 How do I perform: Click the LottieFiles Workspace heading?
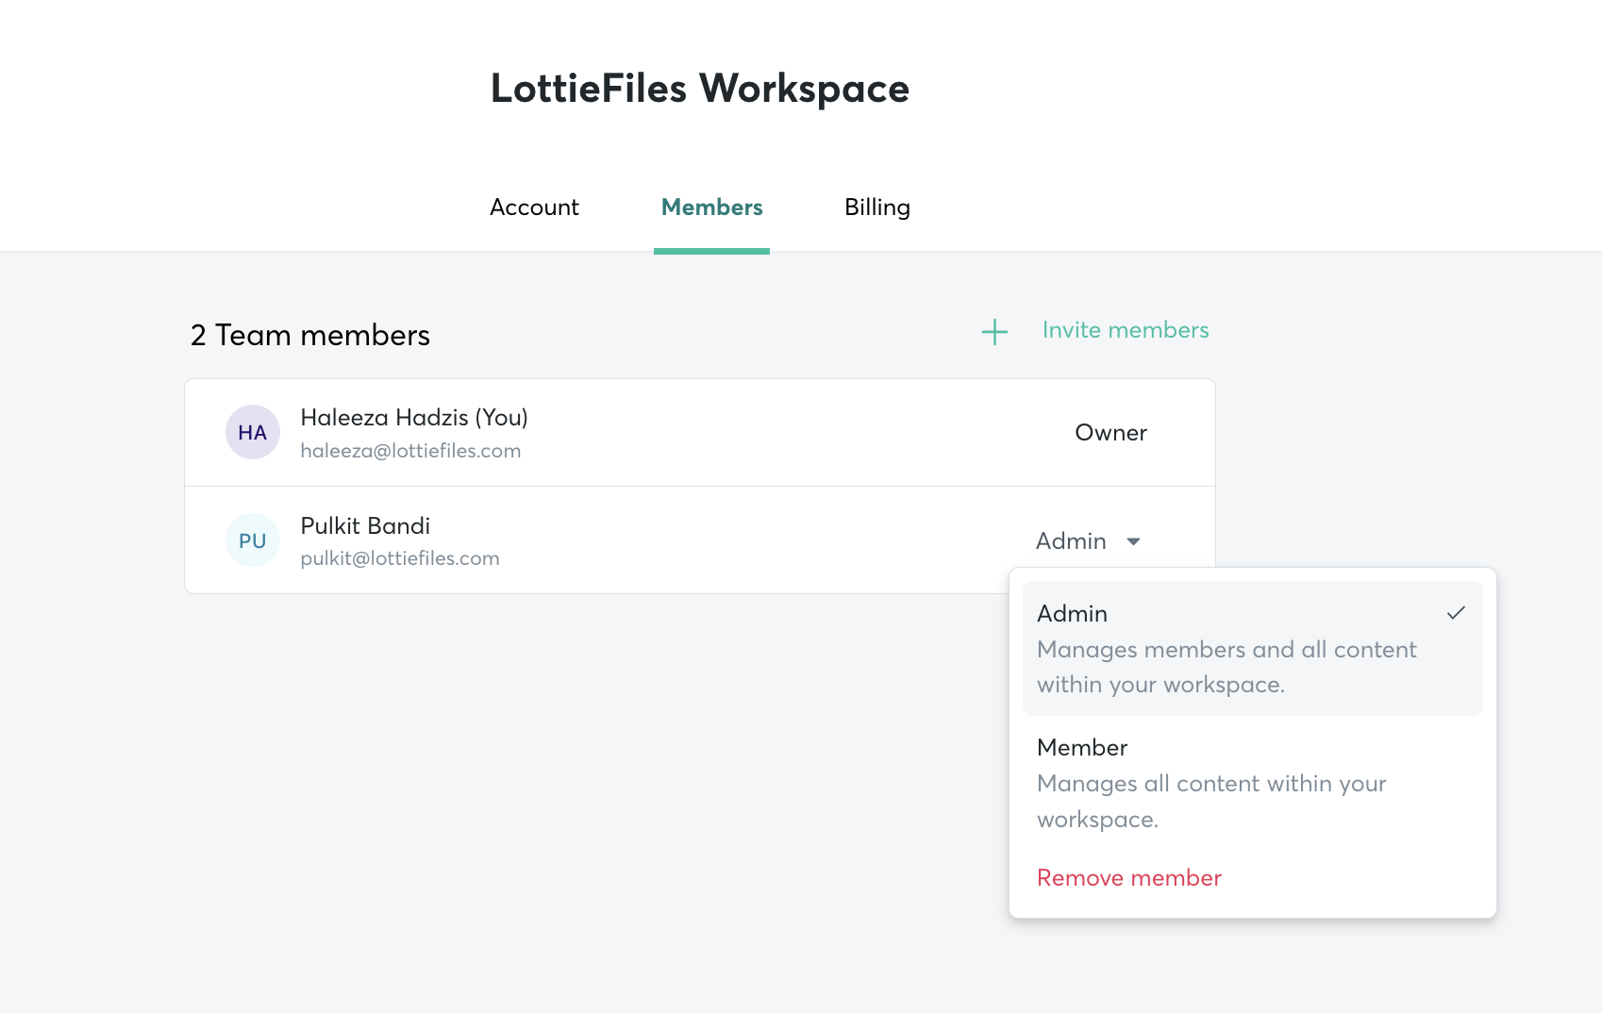(x=700, y=89)
